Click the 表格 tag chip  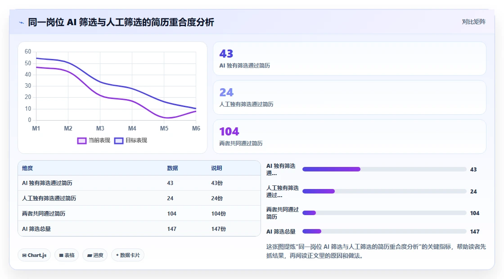tap(67, 255)
